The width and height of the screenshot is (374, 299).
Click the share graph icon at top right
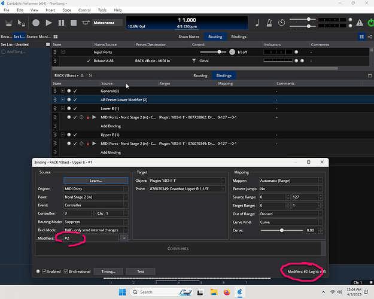click(370, 36)
